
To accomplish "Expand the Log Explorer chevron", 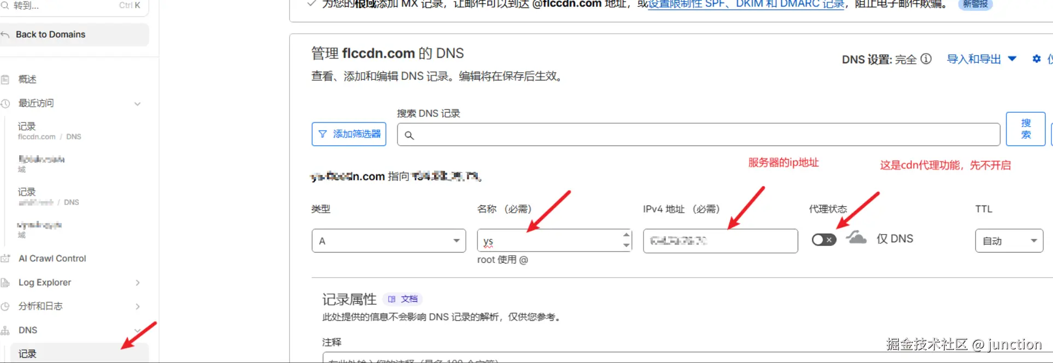I will tap(138, 283).
